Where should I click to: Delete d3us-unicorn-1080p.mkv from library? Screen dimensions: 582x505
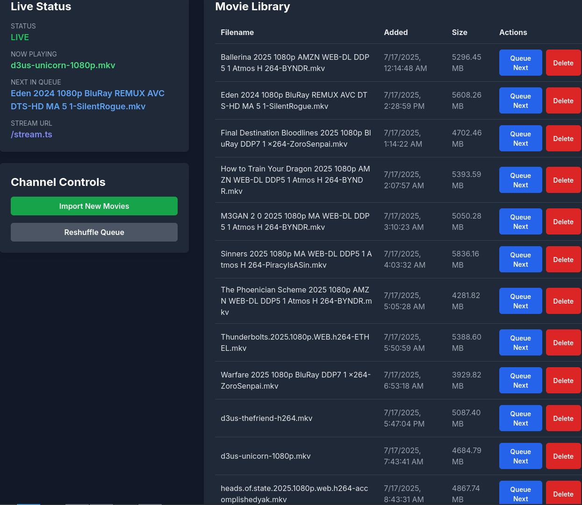563,456
